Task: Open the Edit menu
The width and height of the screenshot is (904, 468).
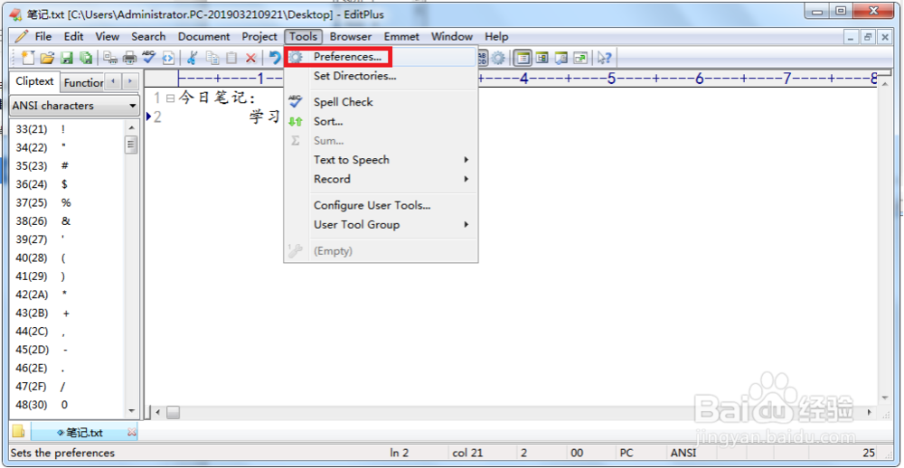Action: pyautogui.click(x=74, y=36)
